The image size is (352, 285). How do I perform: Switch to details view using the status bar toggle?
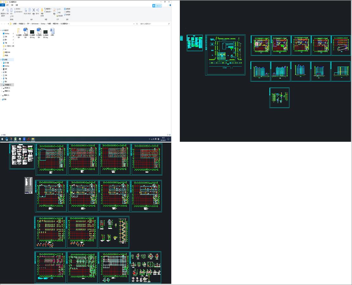pyautogui.click(x=168, y=135)
